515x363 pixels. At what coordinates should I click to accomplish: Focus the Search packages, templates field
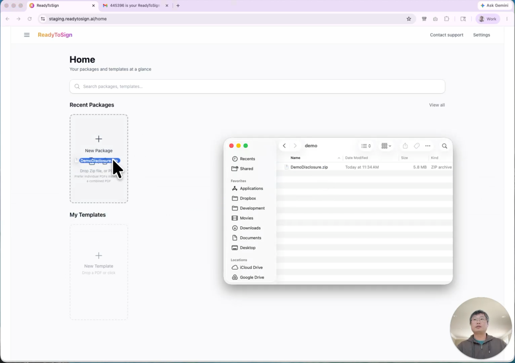[257, 86]
